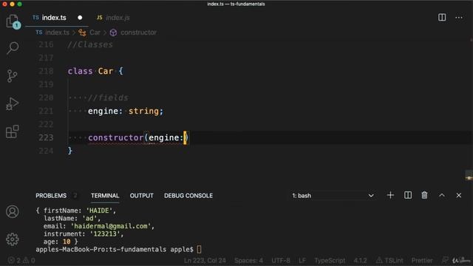Click unsaved dot on index.ts tab
The image size is (473, 266).
pyautogui.click(x=80, y=18)
